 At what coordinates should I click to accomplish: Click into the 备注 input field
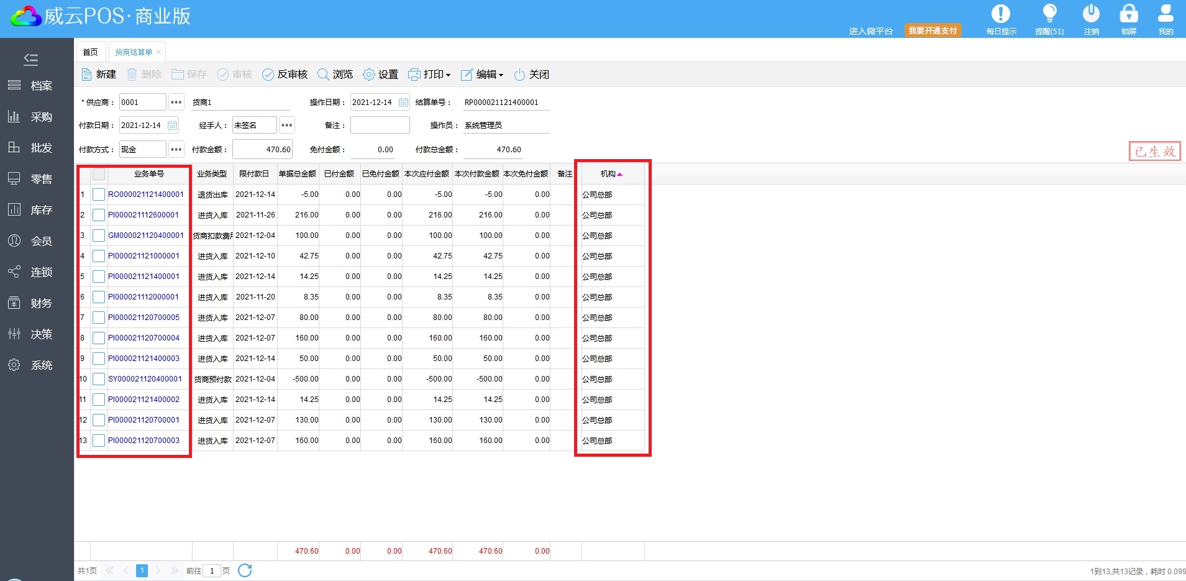tap(380, 125)
